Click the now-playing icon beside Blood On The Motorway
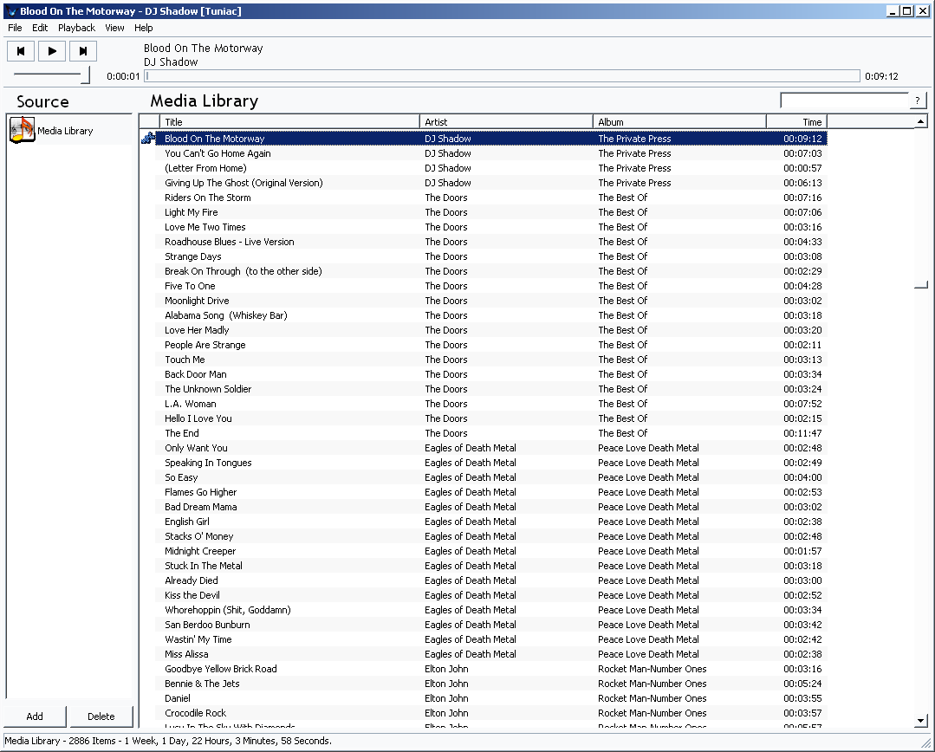The width and height of the screenshot is (935, 752). [x=148, y=139]
